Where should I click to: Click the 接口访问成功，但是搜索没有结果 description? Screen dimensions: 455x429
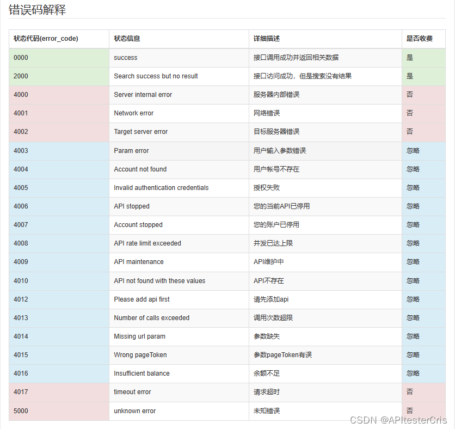[x=303, y=76]
